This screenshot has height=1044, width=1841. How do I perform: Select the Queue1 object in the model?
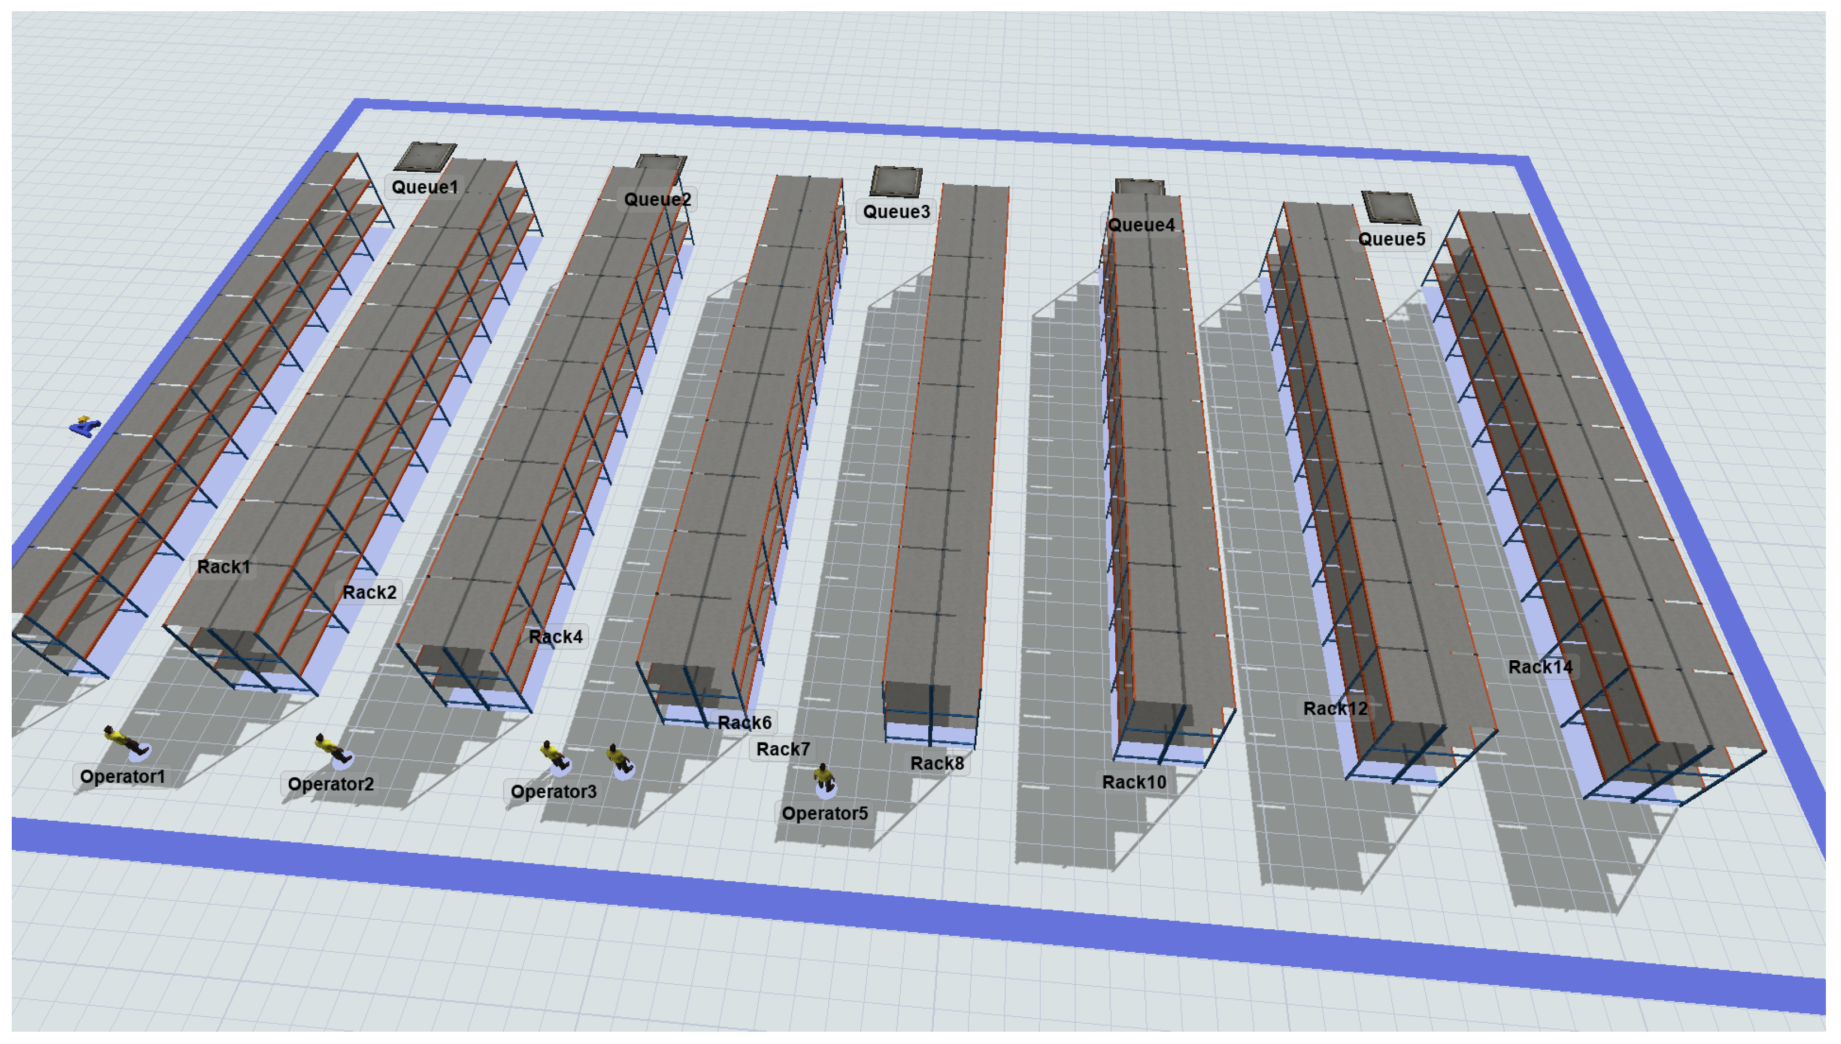coord(425,156)
